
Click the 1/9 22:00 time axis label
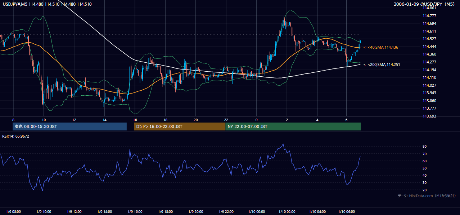(x=226, y=211)
